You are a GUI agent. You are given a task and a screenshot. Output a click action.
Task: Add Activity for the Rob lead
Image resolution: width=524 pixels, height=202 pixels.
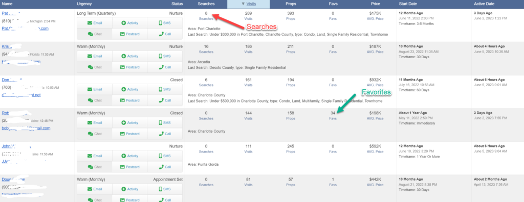[x=129, y=122]
